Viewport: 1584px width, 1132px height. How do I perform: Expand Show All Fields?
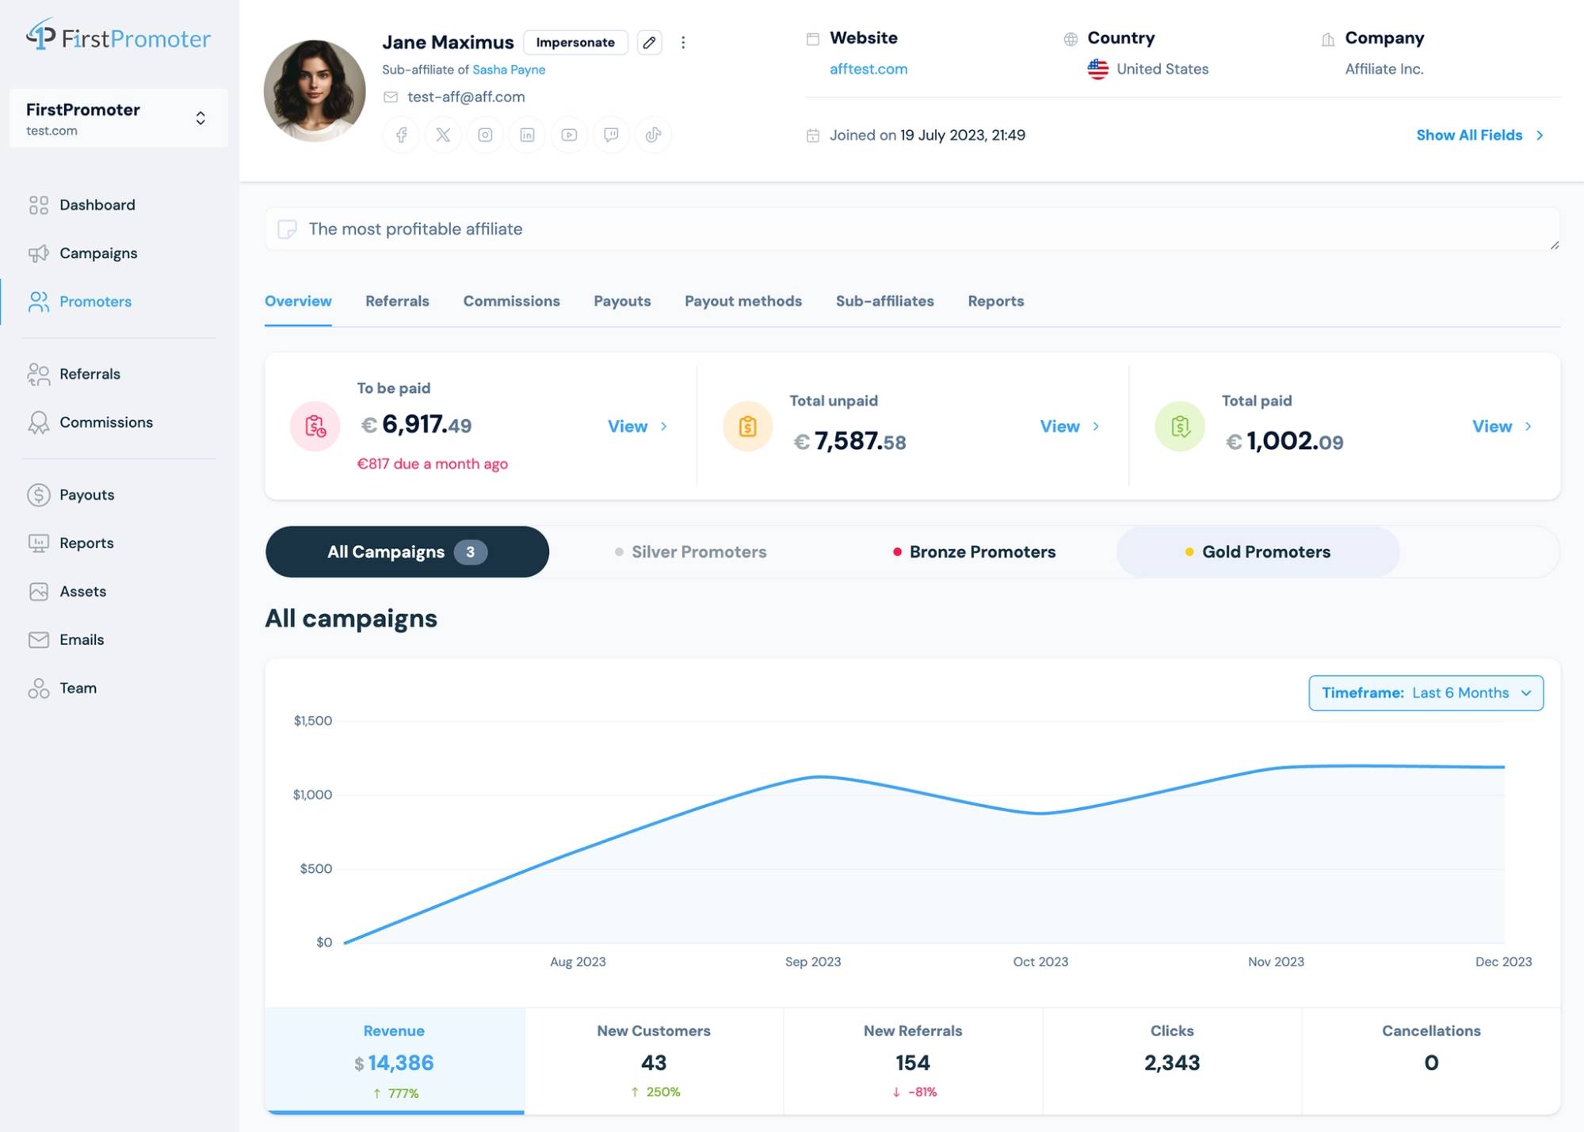point(1469,135)
